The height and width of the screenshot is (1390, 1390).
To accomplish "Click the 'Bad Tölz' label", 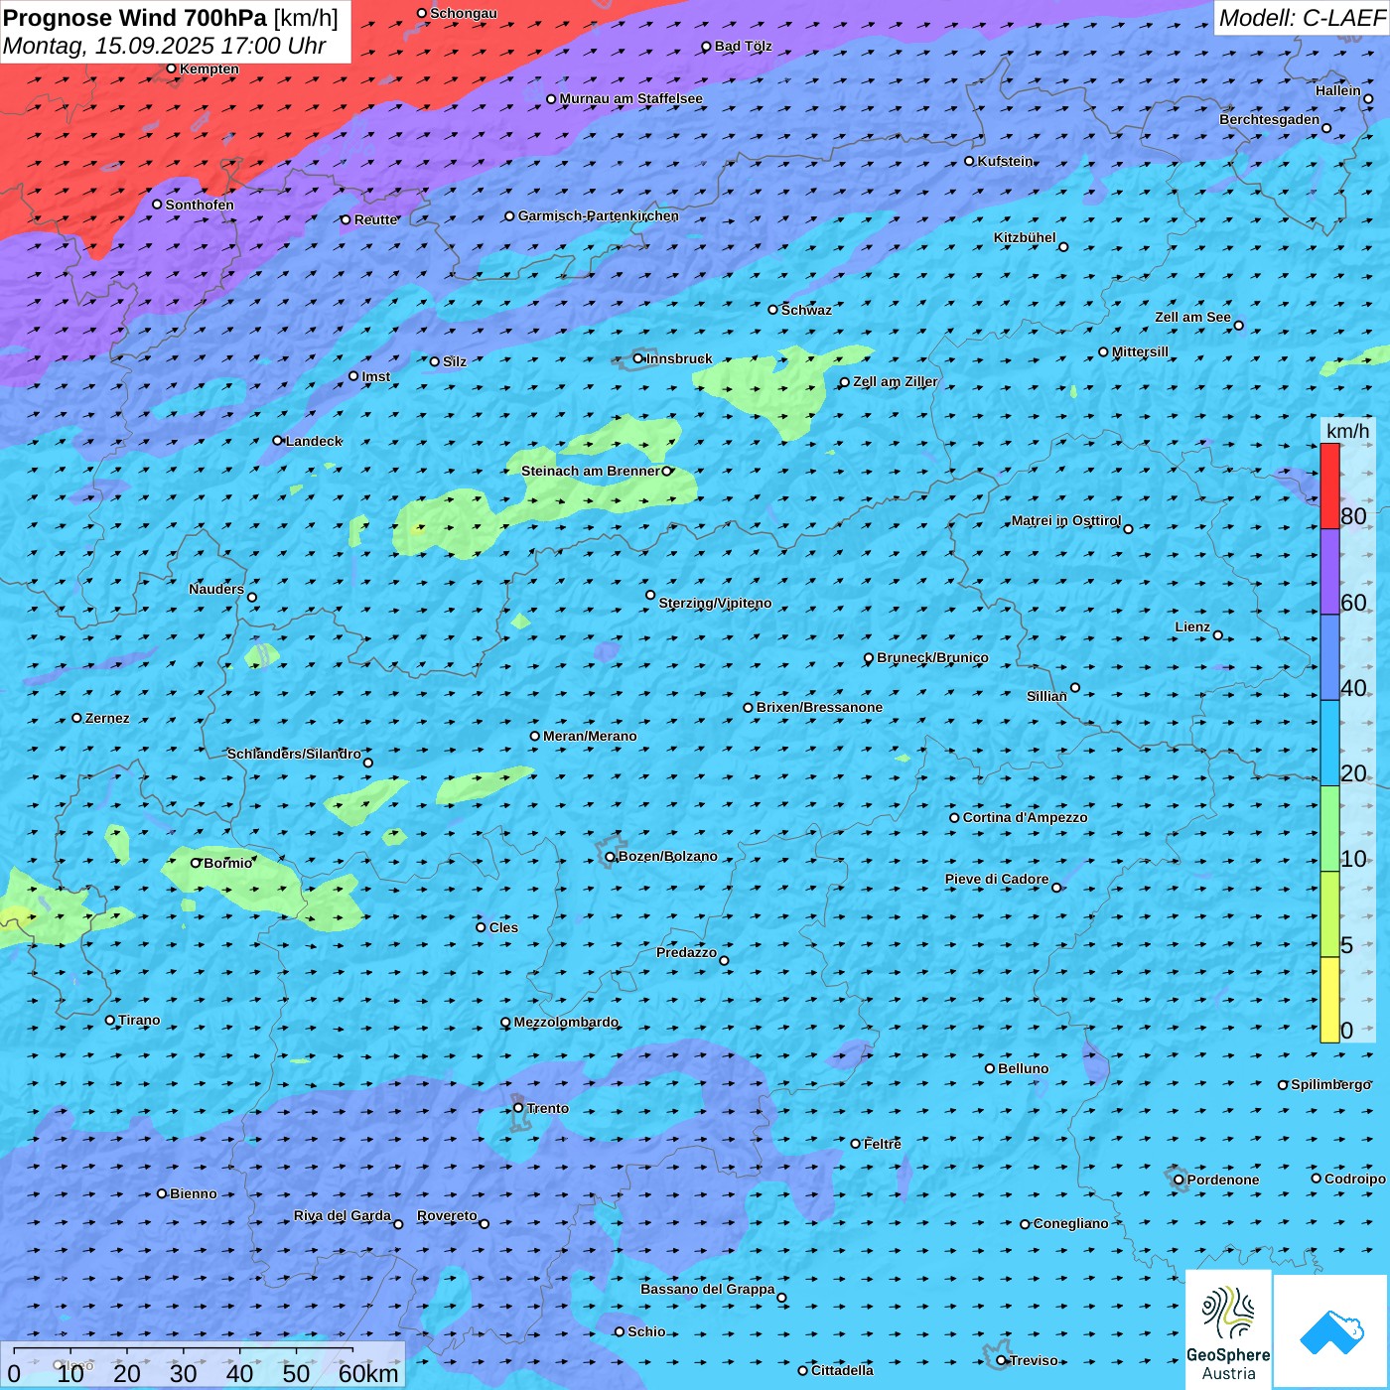I will [x=744, y=46].
